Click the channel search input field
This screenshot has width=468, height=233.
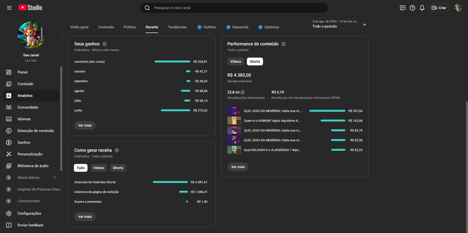pos(234,8)
